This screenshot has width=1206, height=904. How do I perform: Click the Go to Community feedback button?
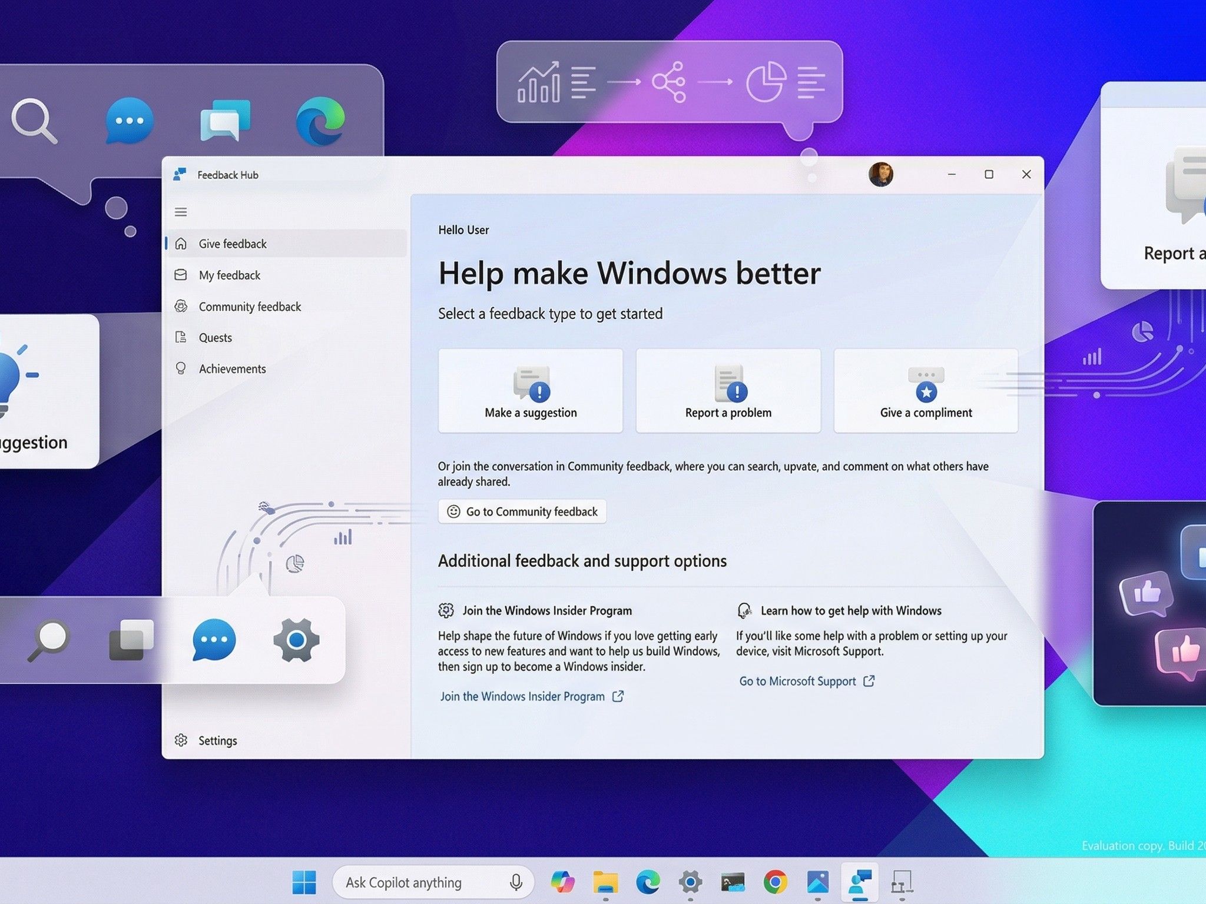tap(522, 511)
